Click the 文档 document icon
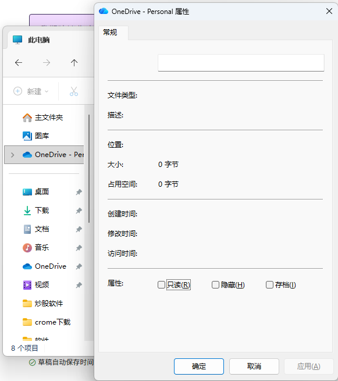The width and height of the screenshot is (338, 381). pos(27,229)
